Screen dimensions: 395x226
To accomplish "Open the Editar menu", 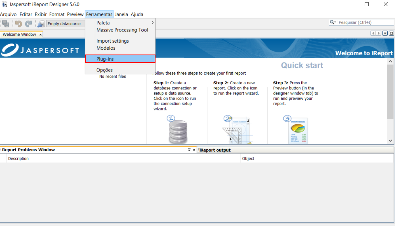I will 26,14.
